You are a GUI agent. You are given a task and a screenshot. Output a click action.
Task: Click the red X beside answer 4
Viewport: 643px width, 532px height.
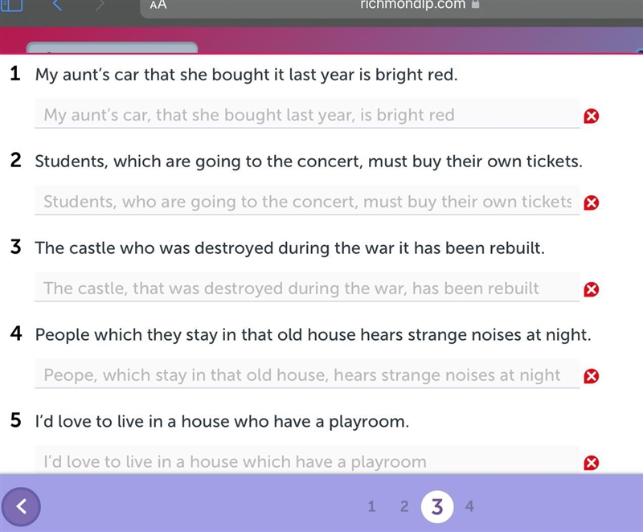(591, 376)
